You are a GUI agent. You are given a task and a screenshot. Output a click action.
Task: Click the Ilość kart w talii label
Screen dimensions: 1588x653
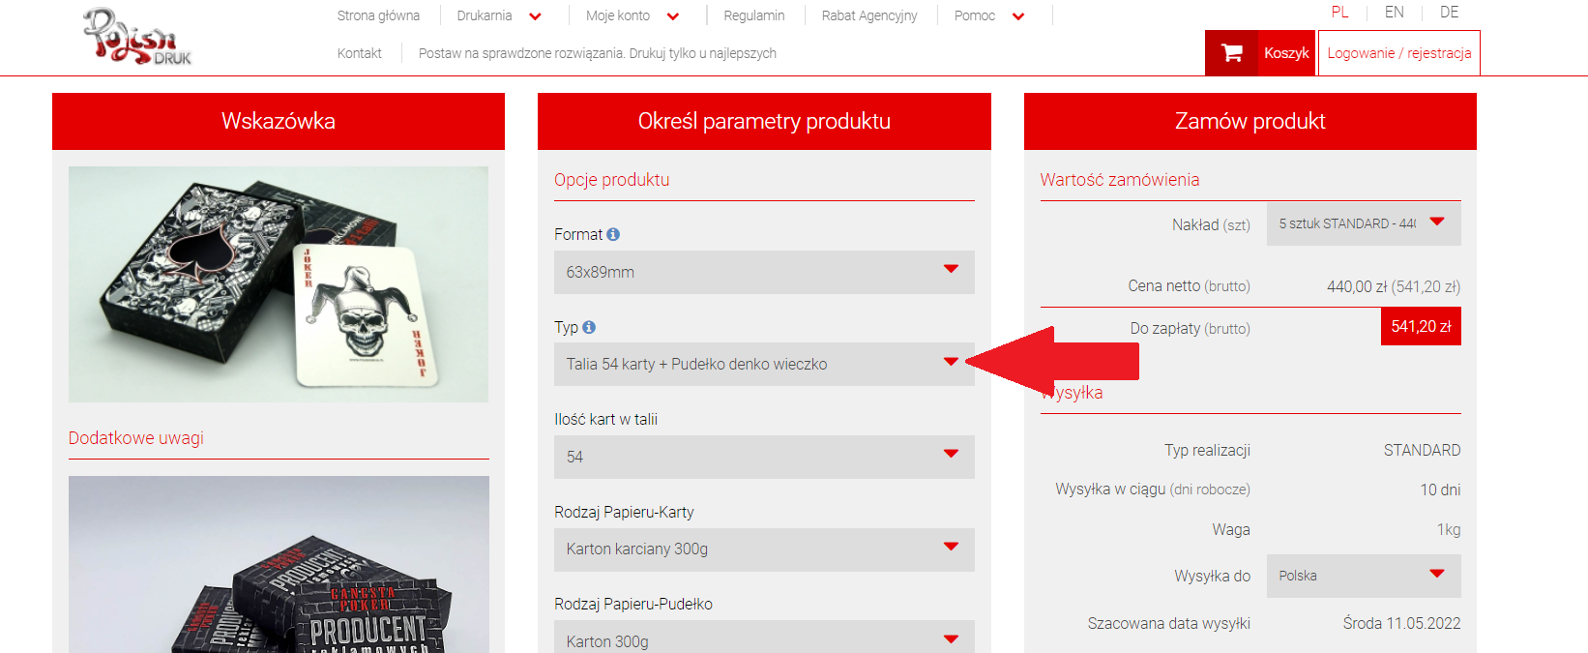coord(605,419)
